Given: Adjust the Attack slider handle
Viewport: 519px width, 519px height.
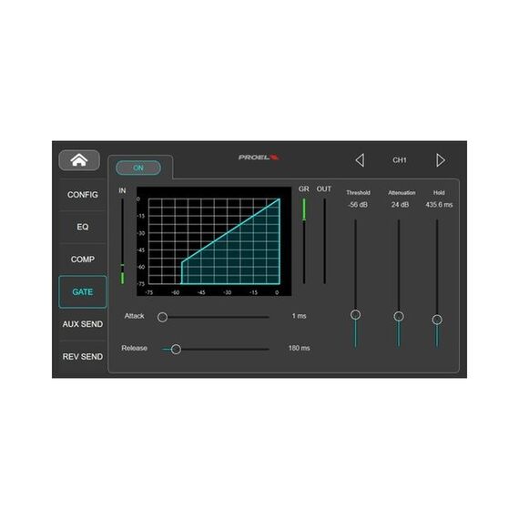Looking at the screenshot, I should (x=162, y=317).
